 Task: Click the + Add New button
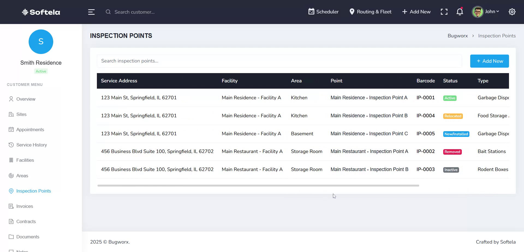point(489,61)
